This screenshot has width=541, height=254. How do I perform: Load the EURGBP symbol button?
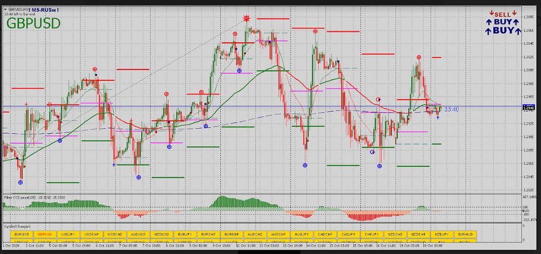click(232, 234)
